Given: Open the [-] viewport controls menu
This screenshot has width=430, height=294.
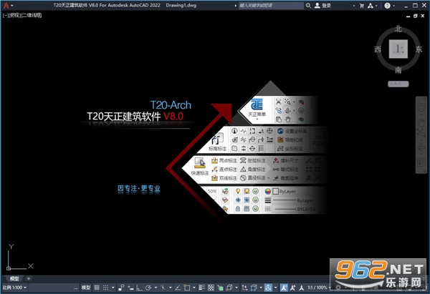Looking at the screenshot, I should pyautogui.click(x=5, y=15).
